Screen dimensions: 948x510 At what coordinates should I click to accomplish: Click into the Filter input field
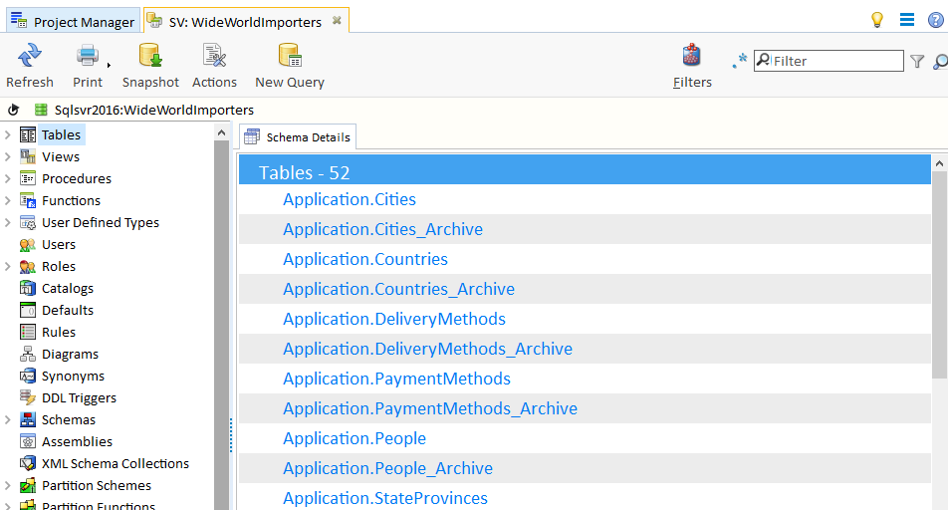tap(829, 61)
